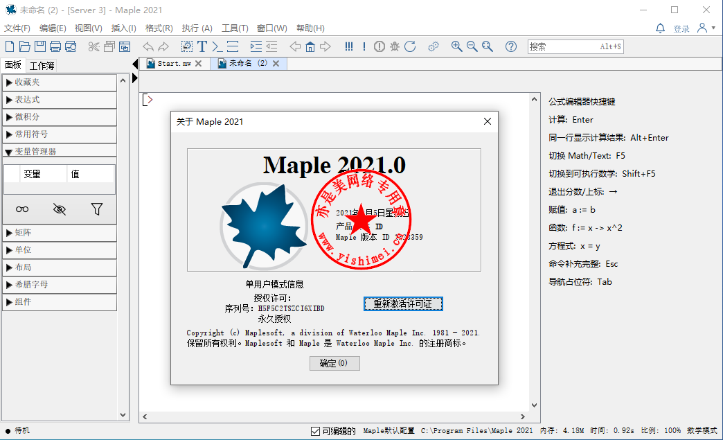
Task: Execute the selection with the single exclamation icon
Action: coord(364,46)
